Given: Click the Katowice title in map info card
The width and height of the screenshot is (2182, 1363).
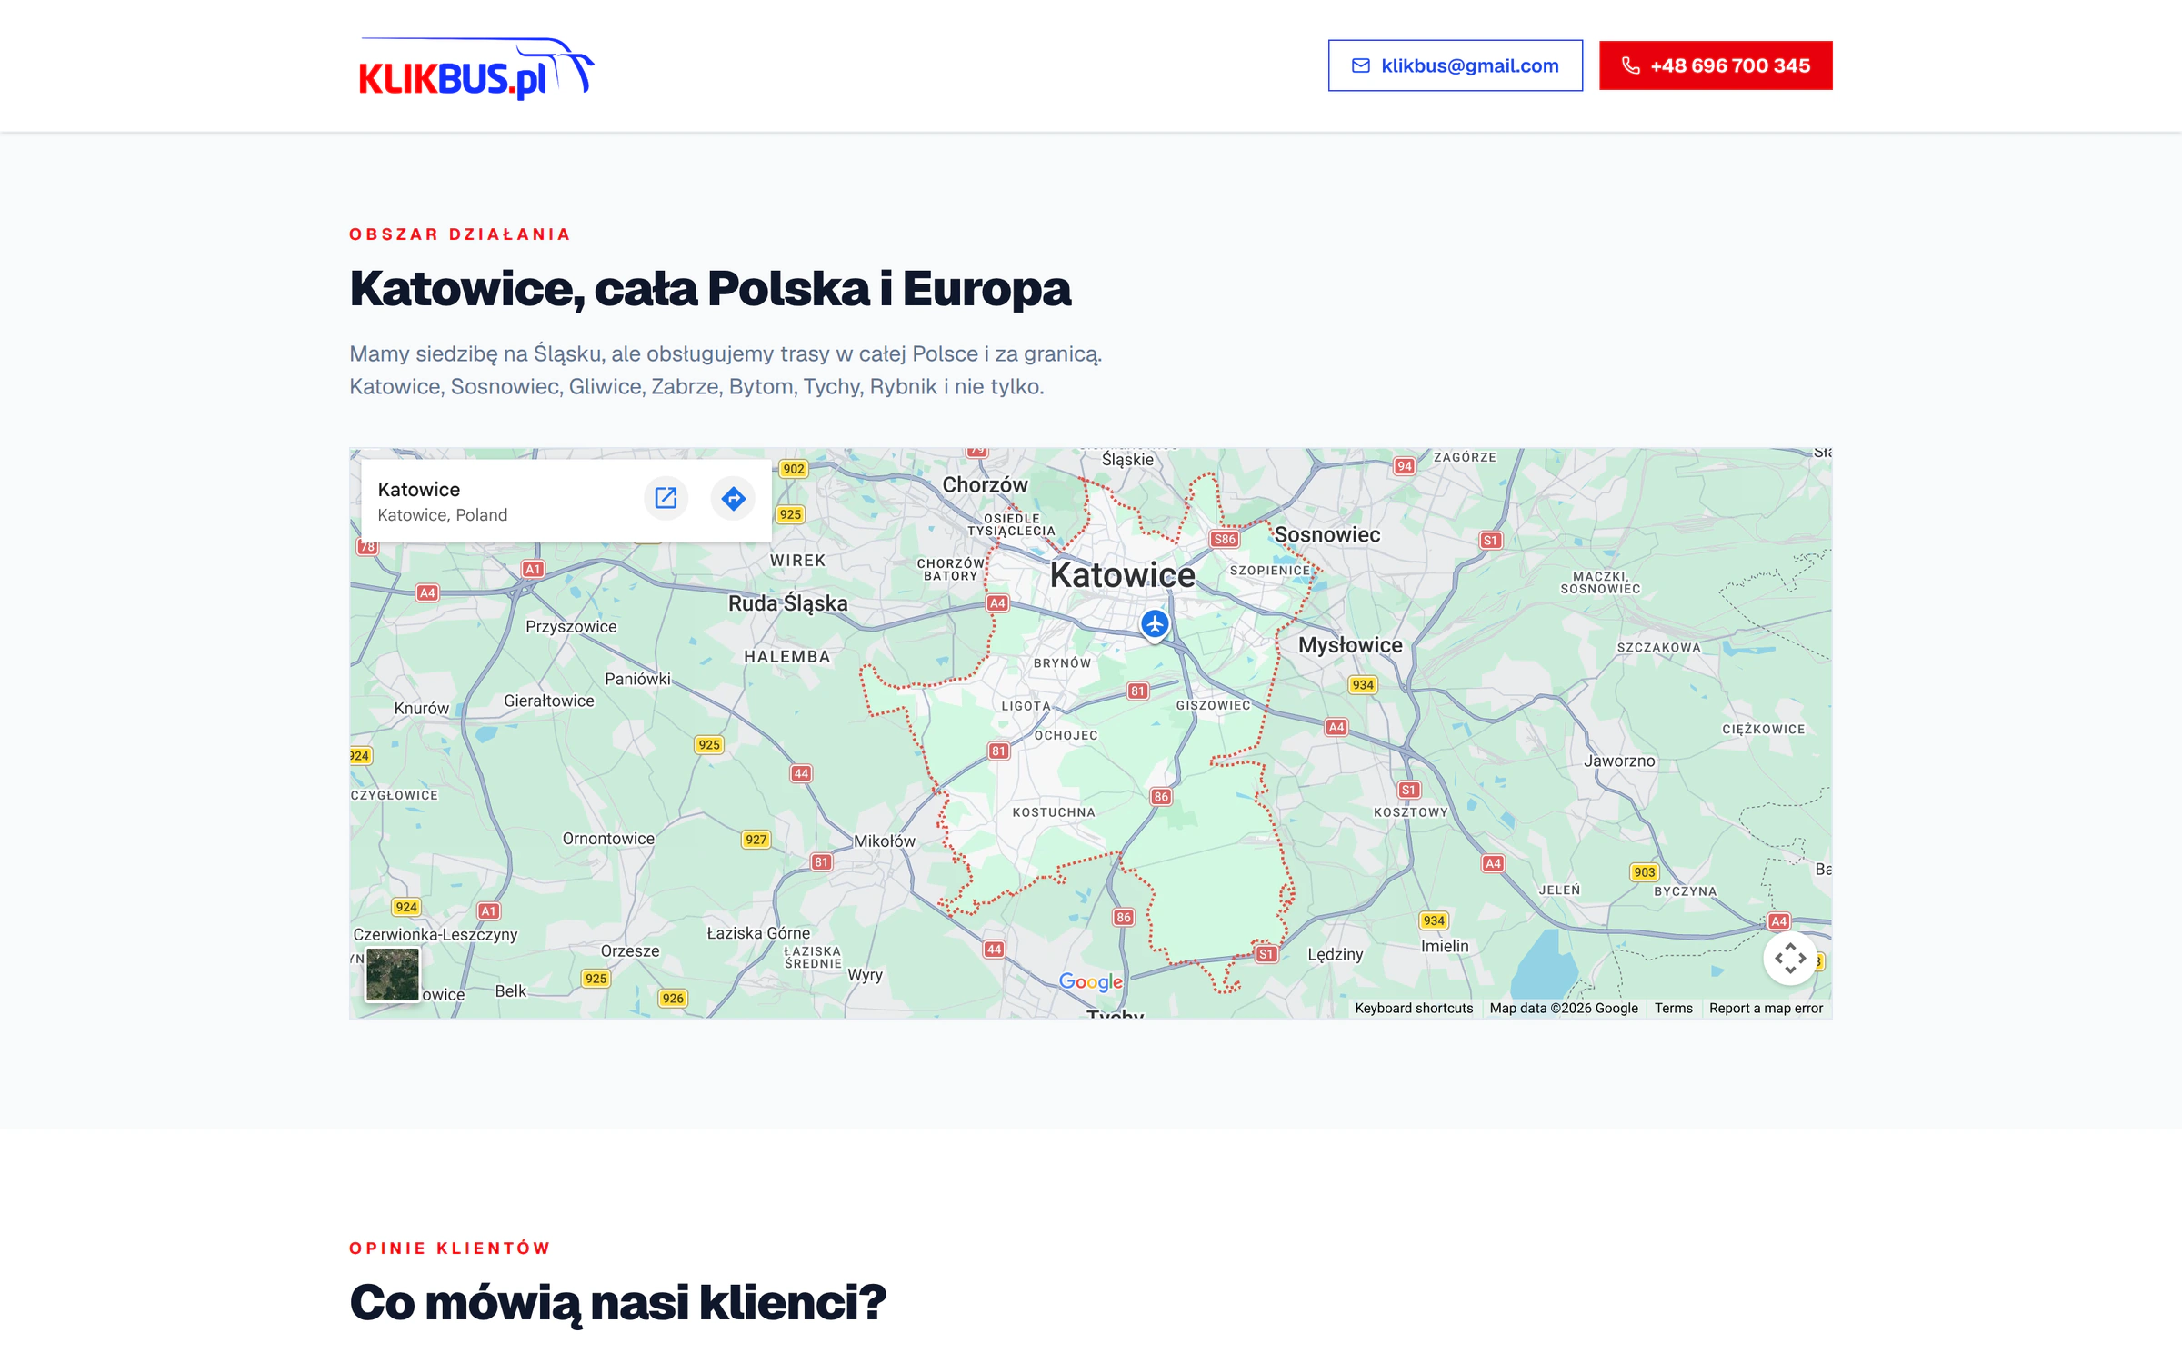Looking at the screenshot, I should (419, 490).
